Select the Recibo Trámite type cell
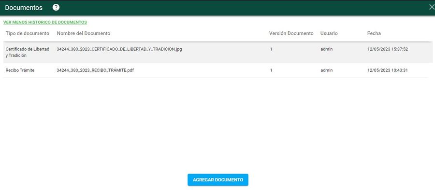The image size is (435, 190). (x=20, y=70)
